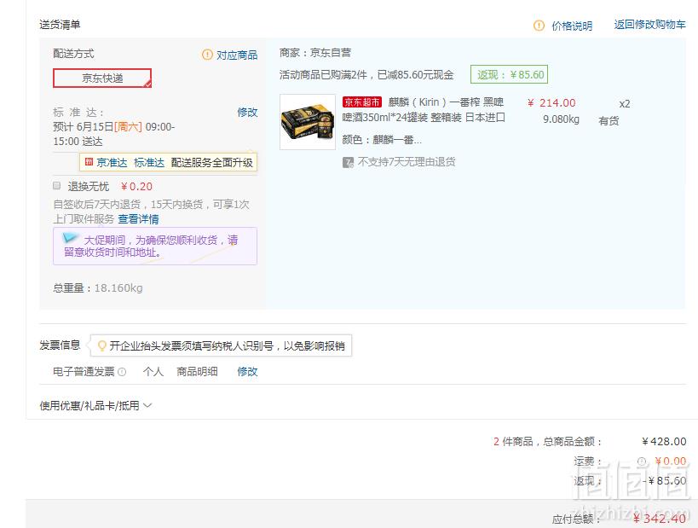Click the 标准达 link in upgrade banner

149,163
